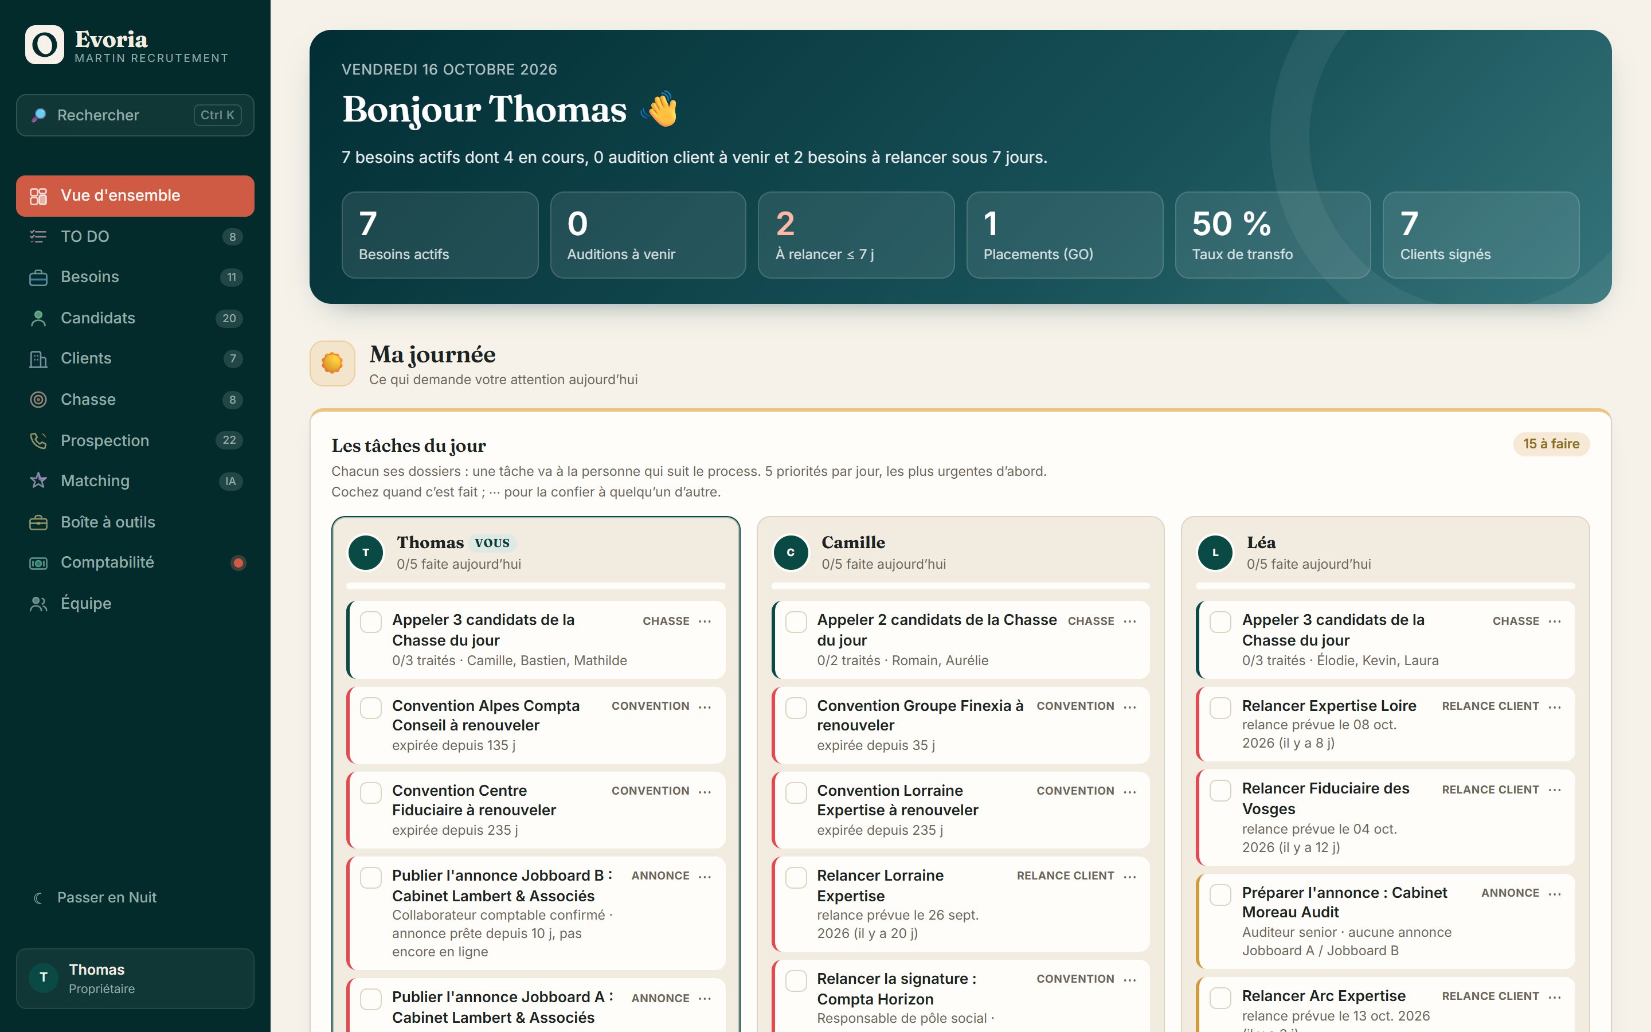
Task: Open the Taux de transfo 50 % card
Action: pos(1273,235)
